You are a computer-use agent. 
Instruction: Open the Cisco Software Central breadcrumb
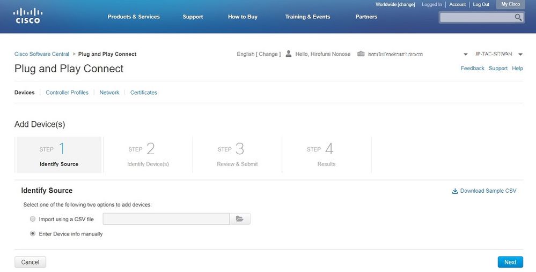pos(42,54)
